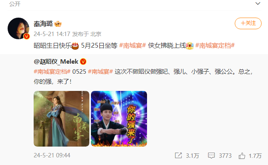
Task: Click the comment bubble icon
Action: pyautogui.click(x=211, y=156)
